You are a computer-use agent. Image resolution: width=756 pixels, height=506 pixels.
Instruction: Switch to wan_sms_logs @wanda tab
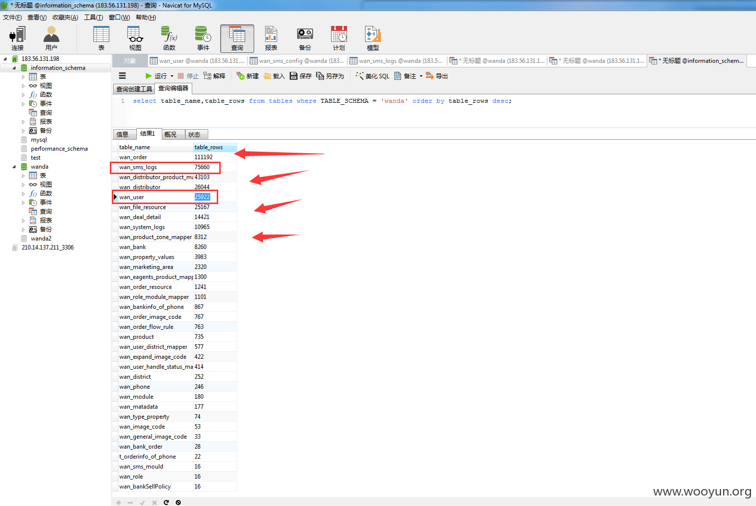pos(397,61)
